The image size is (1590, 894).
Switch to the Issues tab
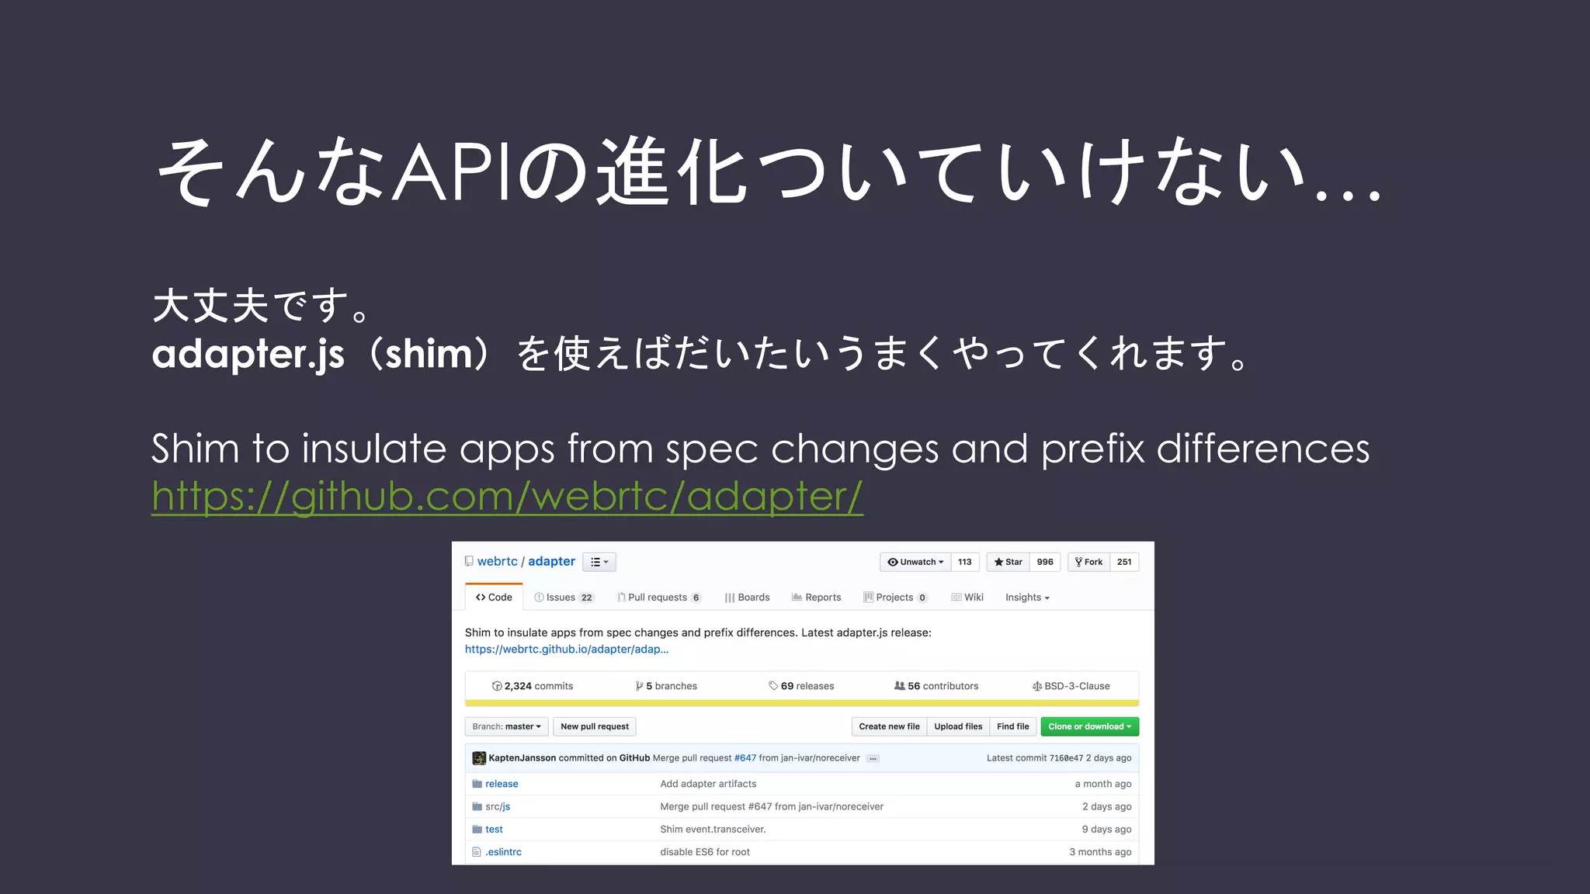[564, 597]
